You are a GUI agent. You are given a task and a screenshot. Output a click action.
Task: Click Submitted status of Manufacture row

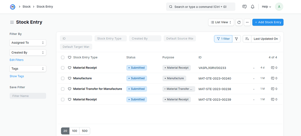pyautogui.click(x=137, y=78)
